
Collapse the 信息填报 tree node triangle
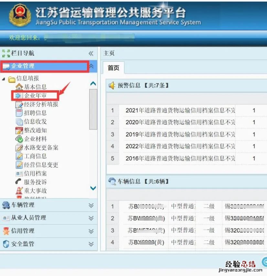(4, 79)
